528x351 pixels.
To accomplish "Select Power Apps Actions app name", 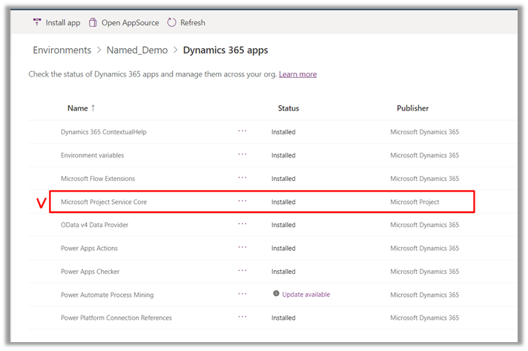I will click(89, 249).
